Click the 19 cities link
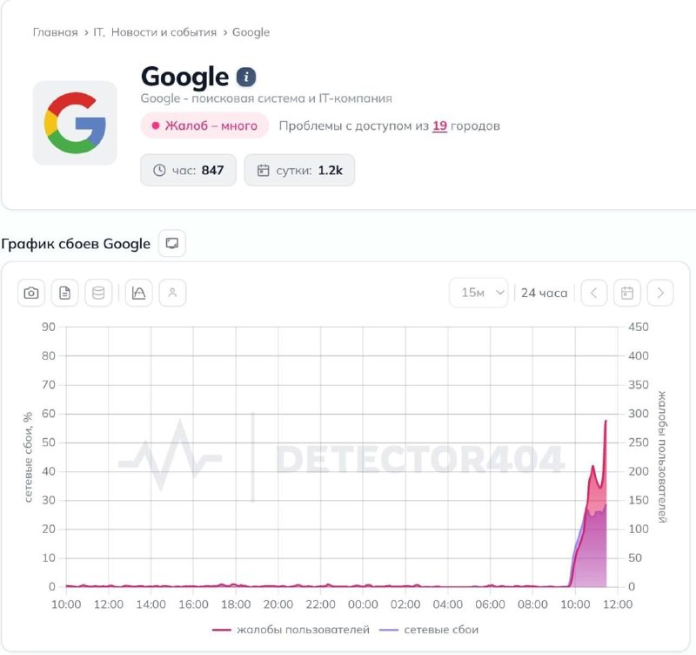This screenshot has width=696, height=655. pyautogui.click(x=439, y=126)
